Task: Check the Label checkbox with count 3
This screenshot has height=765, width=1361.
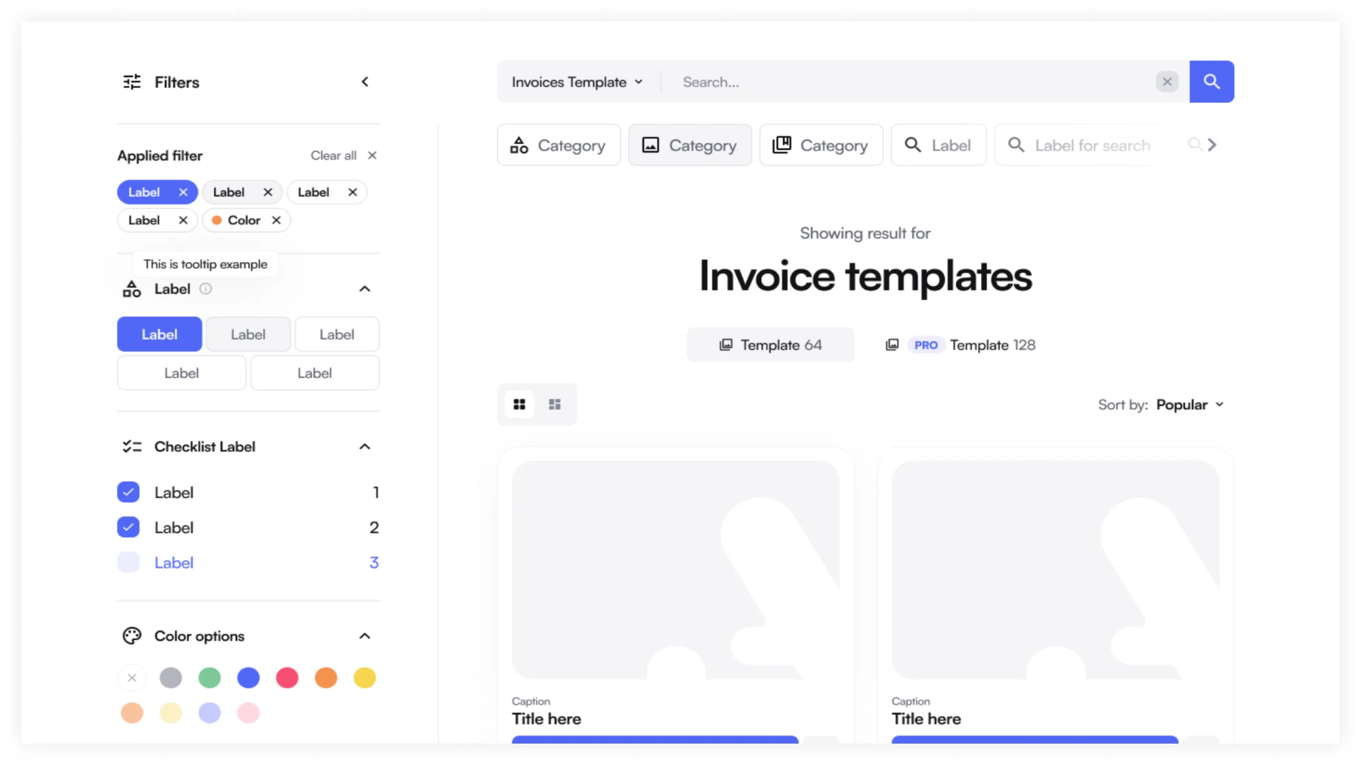Action: pos(129,562)
